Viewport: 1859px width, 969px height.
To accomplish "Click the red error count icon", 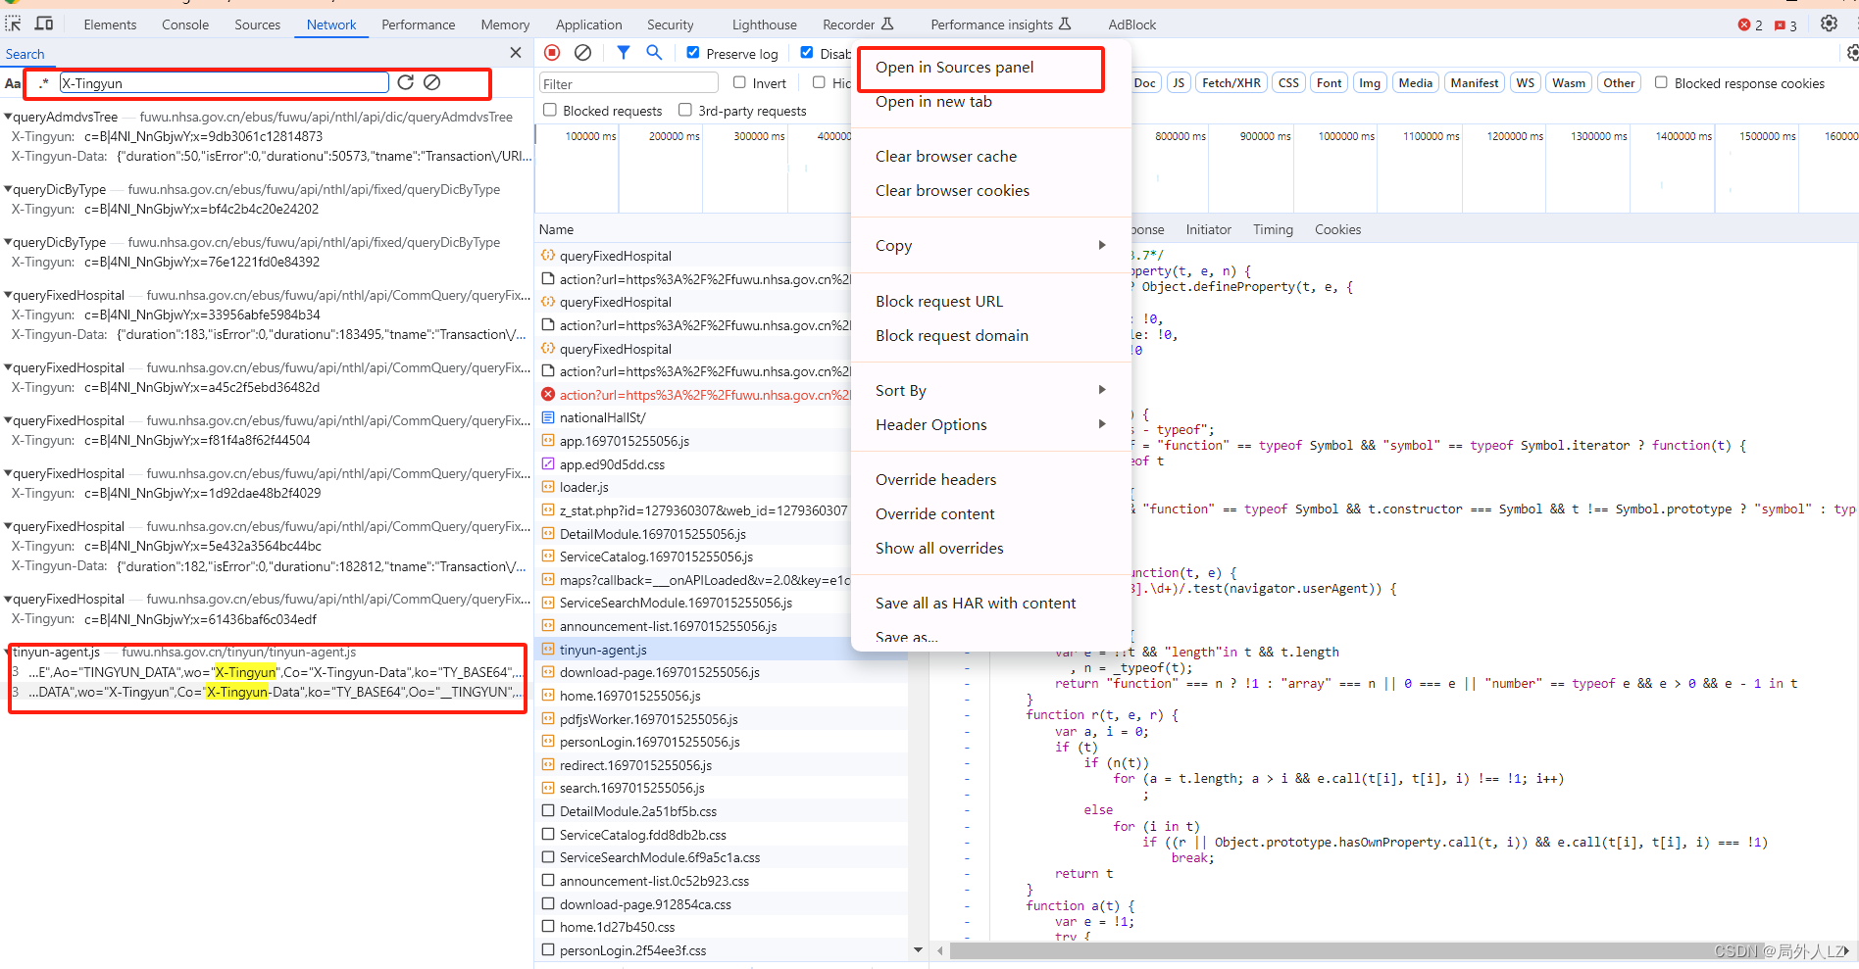I will point(1744,24).
